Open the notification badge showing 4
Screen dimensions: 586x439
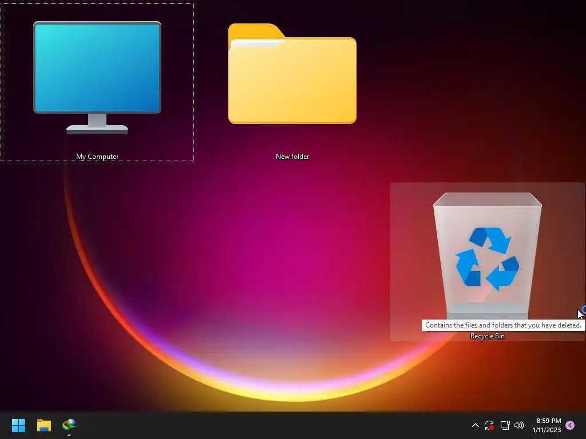pos(570,425)
